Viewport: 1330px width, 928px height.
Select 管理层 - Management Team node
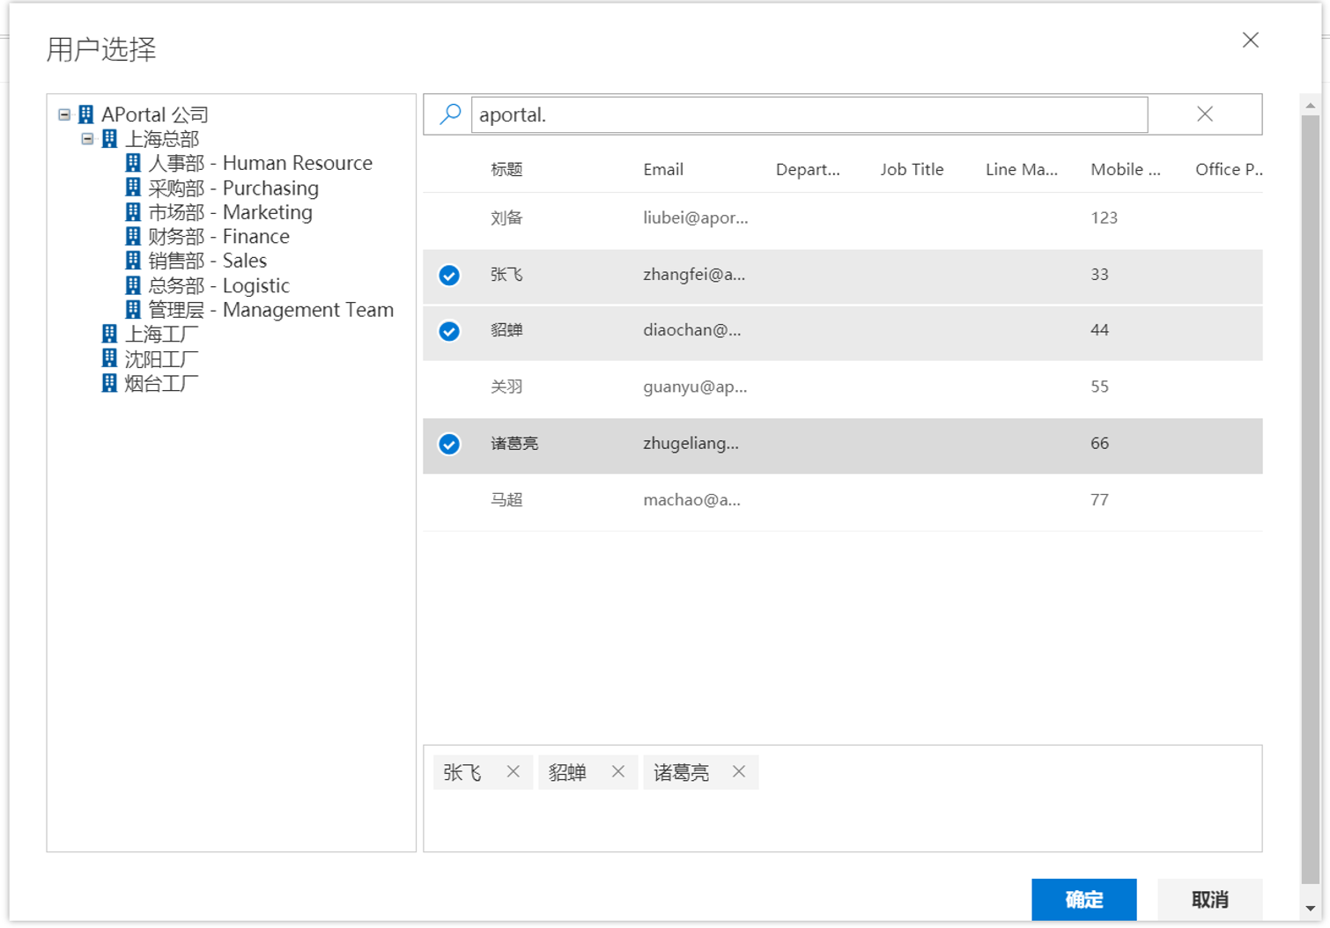270,310
